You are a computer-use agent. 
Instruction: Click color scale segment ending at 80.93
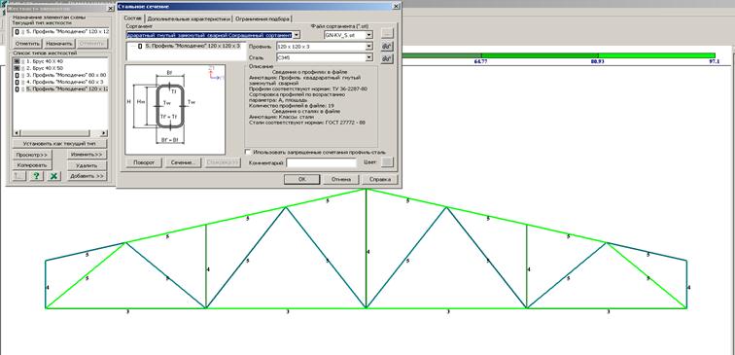click(x=540, y=55)
